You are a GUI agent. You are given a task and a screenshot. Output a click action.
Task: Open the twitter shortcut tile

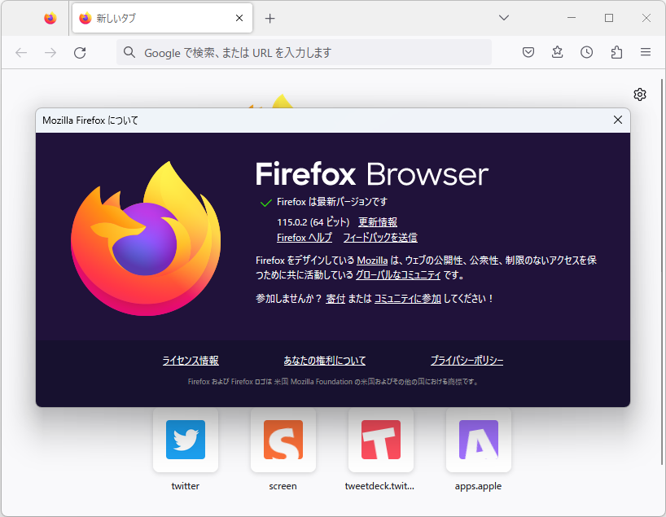[x=185, y=440]
